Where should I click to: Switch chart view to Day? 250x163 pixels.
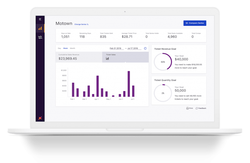(x=59, y=48)
